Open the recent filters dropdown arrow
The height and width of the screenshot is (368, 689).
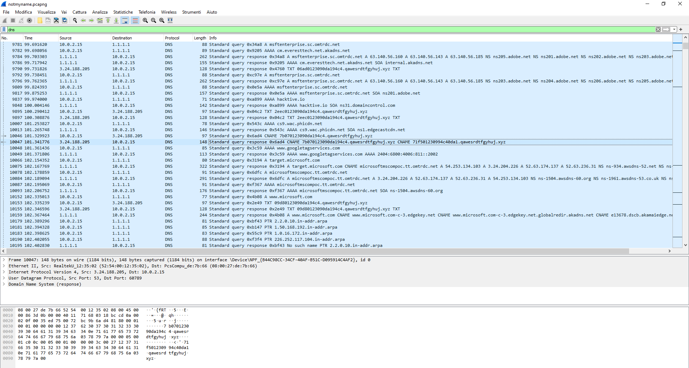pyautogui.click(x=674, y=29)
